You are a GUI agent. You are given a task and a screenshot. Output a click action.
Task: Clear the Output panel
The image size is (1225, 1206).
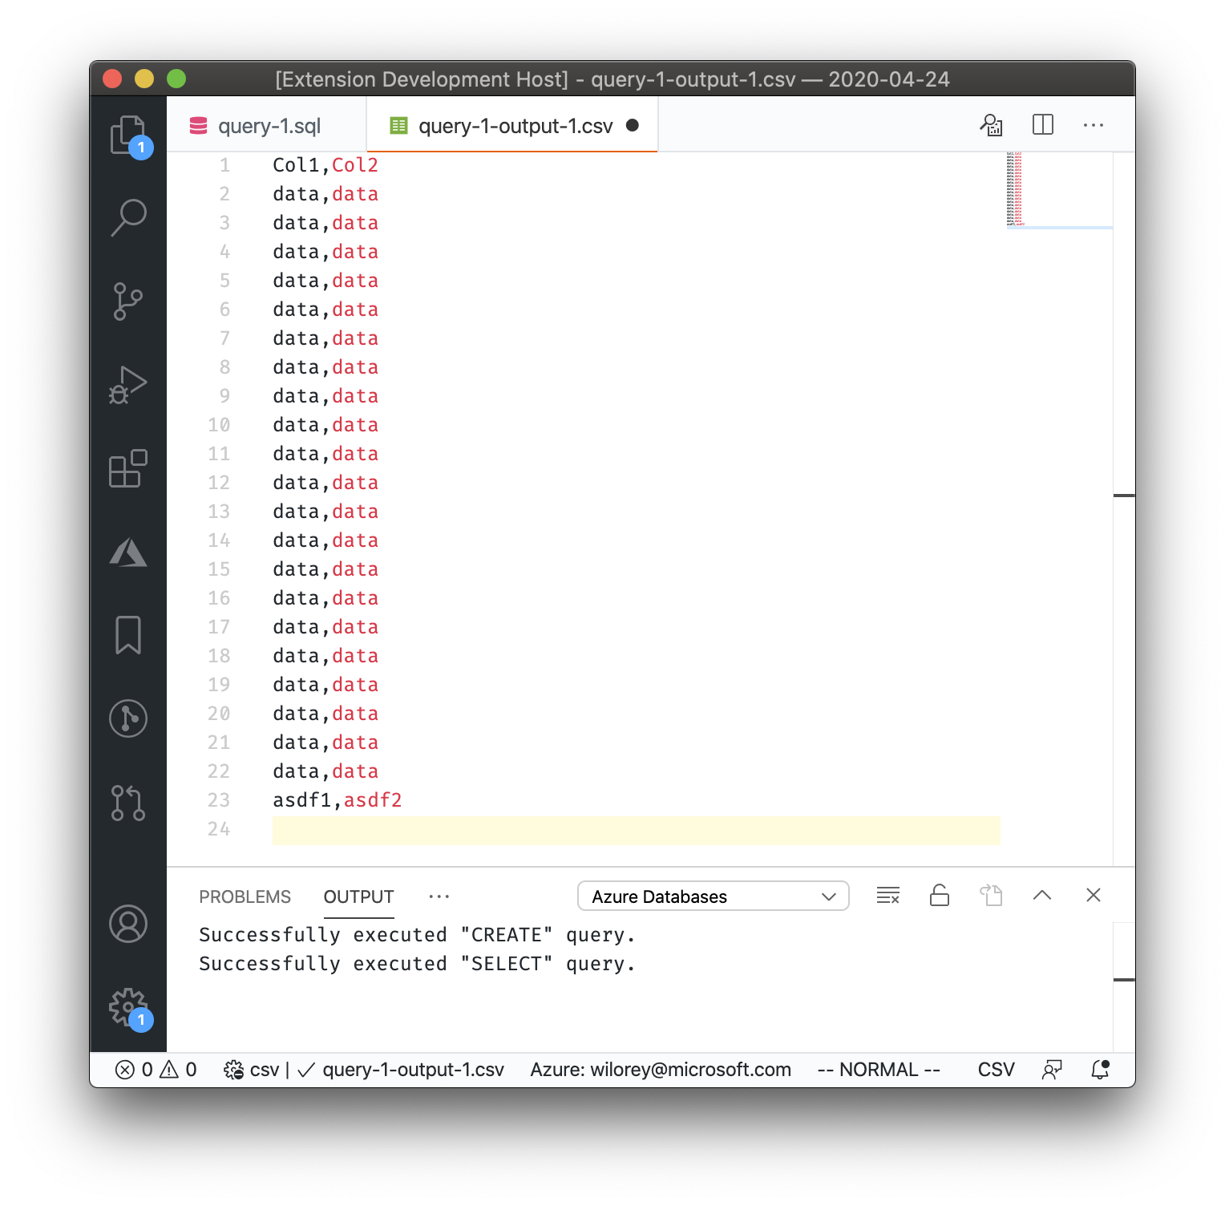coord(887,896)
